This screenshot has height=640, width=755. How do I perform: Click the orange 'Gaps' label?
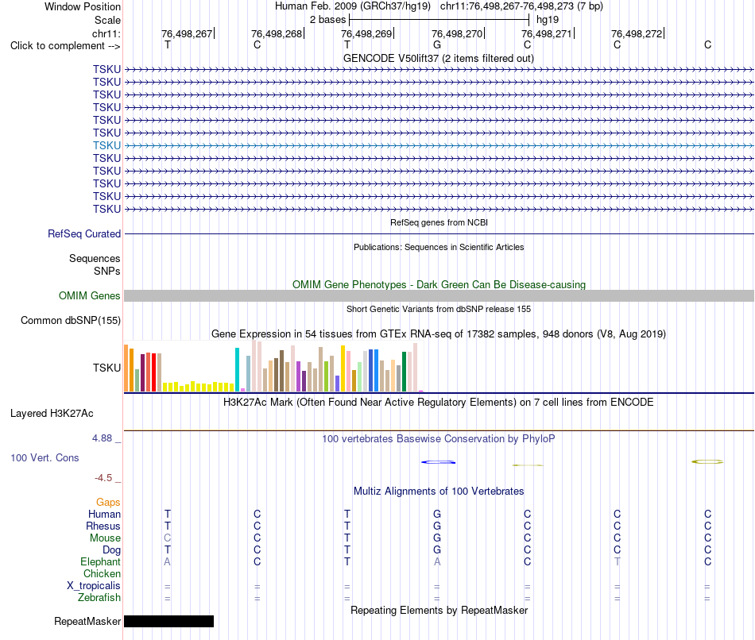(x=108, y=503)
